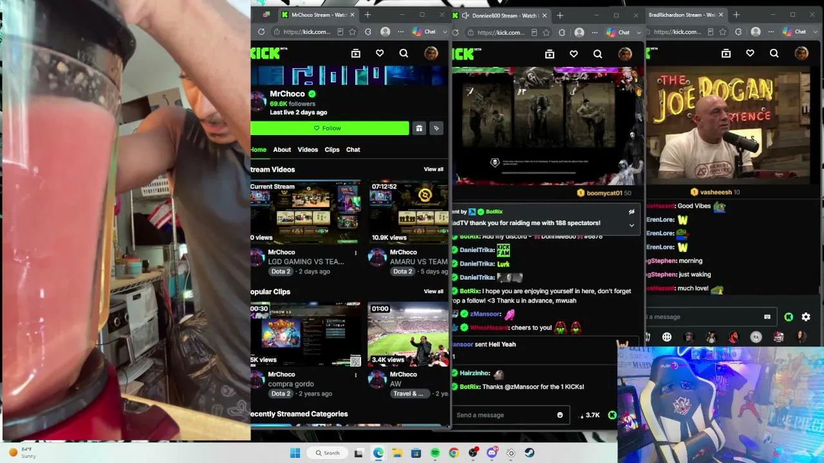Screen dimensions: 824x463
Task: Open options menu for compra gordo clip
Action: pos(355,375)
